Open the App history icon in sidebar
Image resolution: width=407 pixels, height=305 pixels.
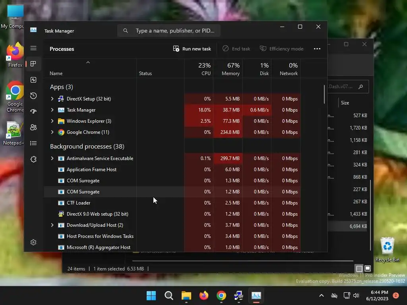tap(33, 96)
